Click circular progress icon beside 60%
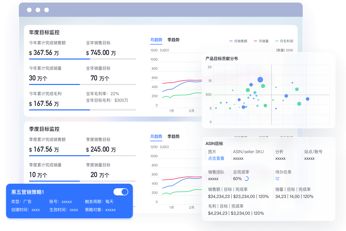This screenshot has height=231, width=346. click(x=246, y=179)
